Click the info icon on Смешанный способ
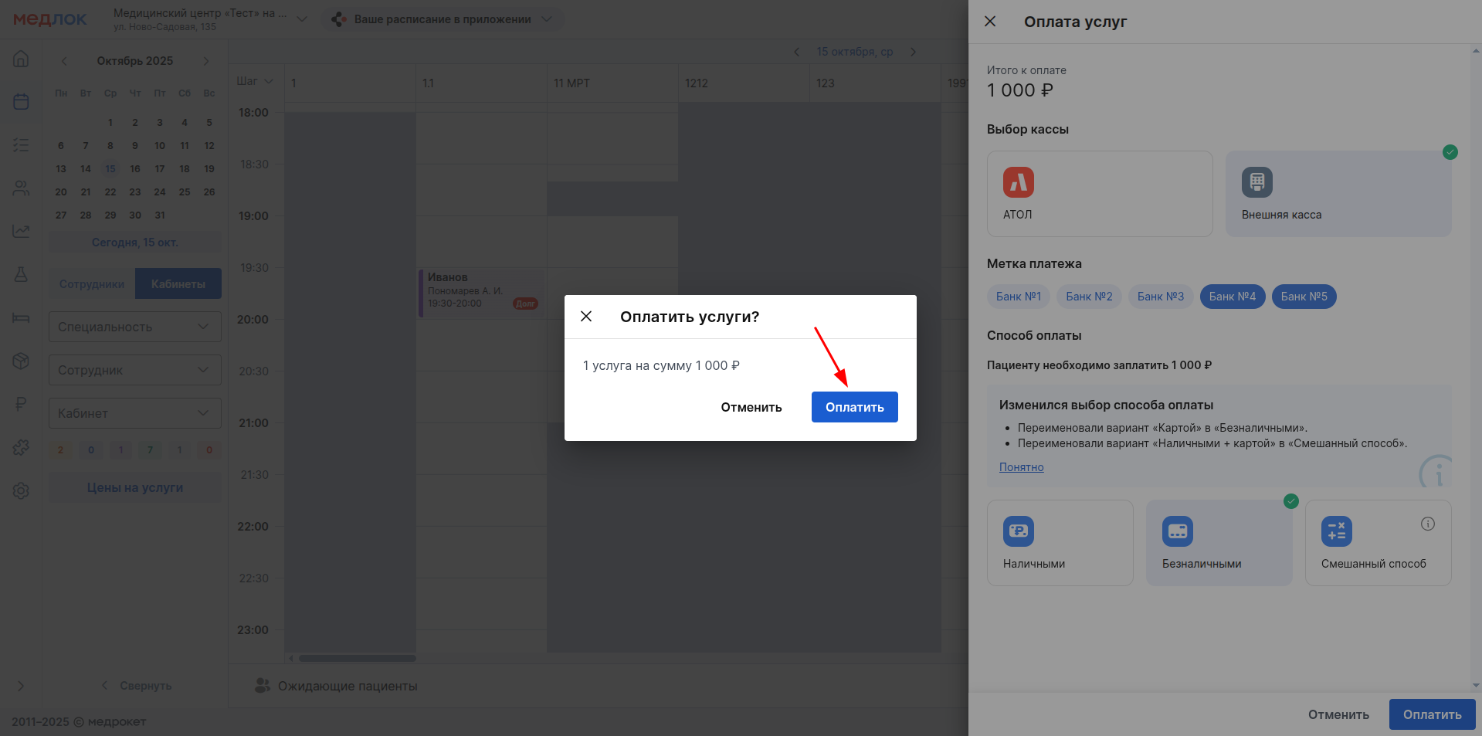This screenshot has height=736, width=1482. pyautogui.click(x=1427, y=524)
